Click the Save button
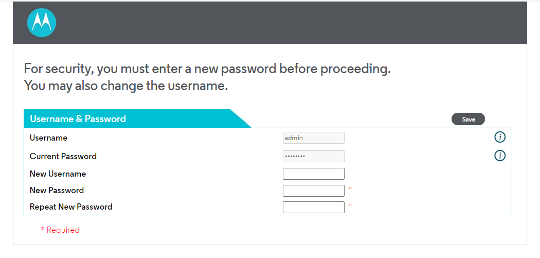540x258 pixels. tap(468, 119)
